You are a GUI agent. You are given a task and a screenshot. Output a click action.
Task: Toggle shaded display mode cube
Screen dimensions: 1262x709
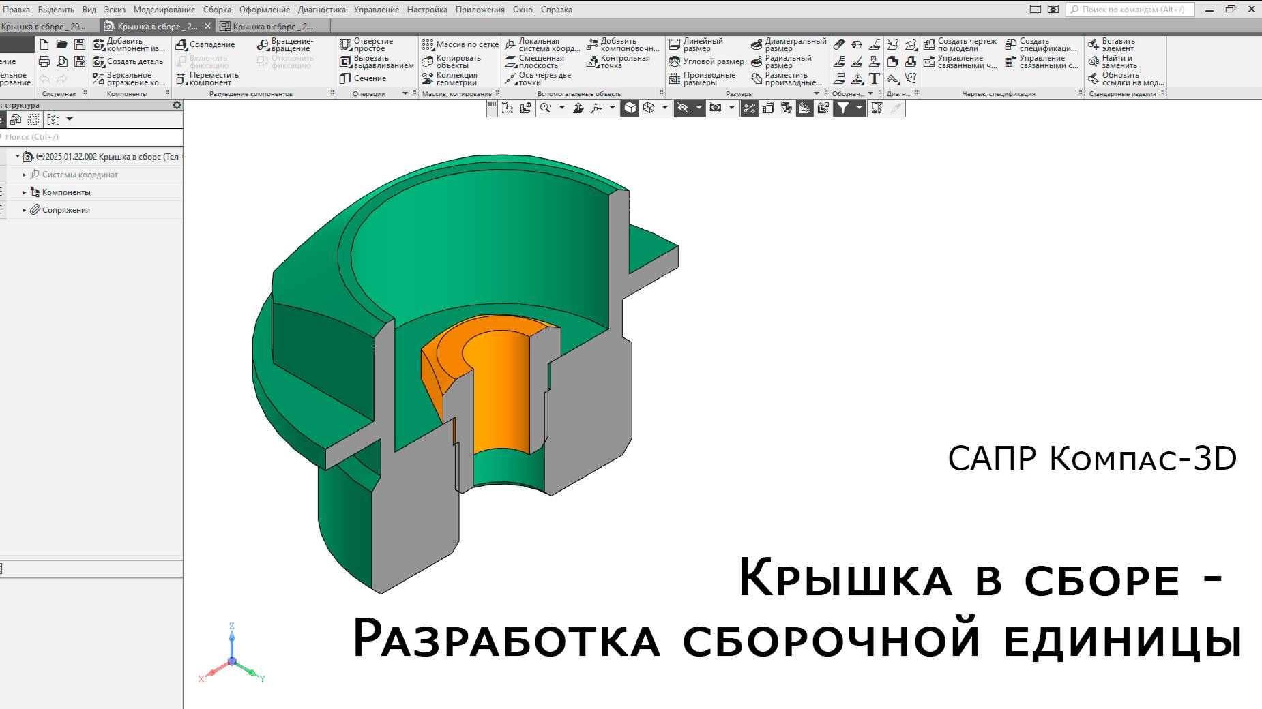point(630,108)
